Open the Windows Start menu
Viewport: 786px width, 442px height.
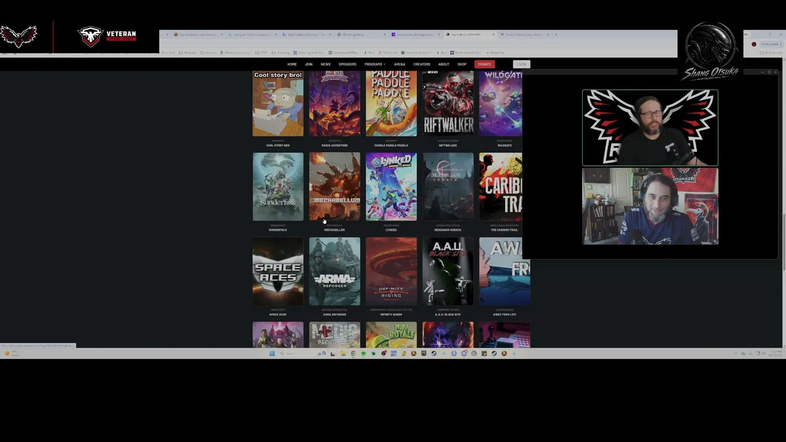272,354
